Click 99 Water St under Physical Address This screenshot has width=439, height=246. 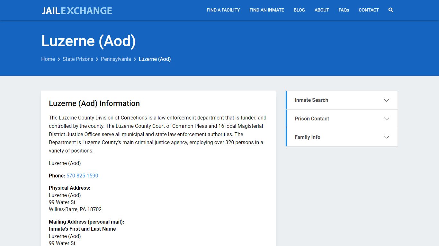tap(62, 202)
